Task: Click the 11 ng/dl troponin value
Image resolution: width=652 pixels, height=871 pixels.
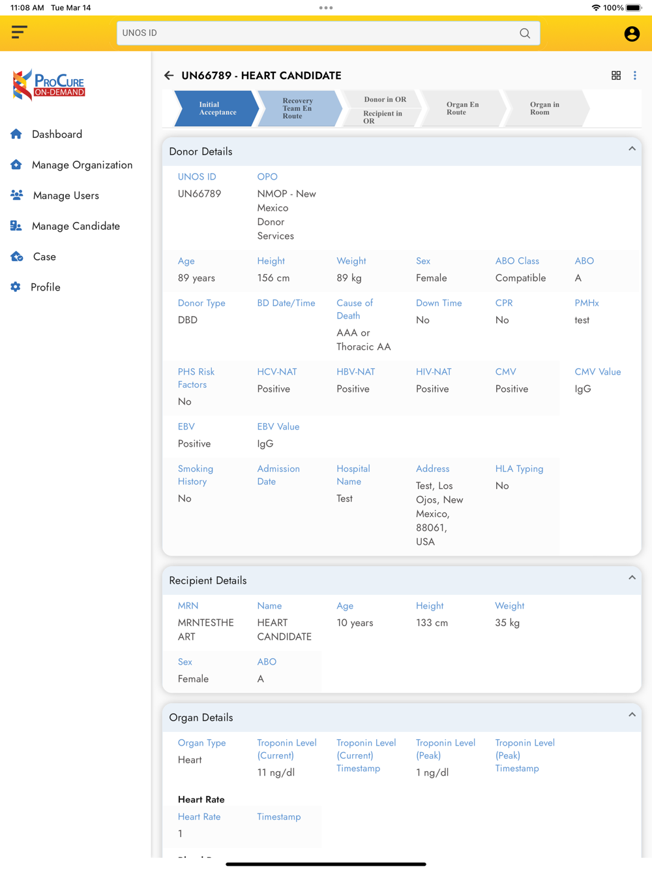Action: pos(276,772)
